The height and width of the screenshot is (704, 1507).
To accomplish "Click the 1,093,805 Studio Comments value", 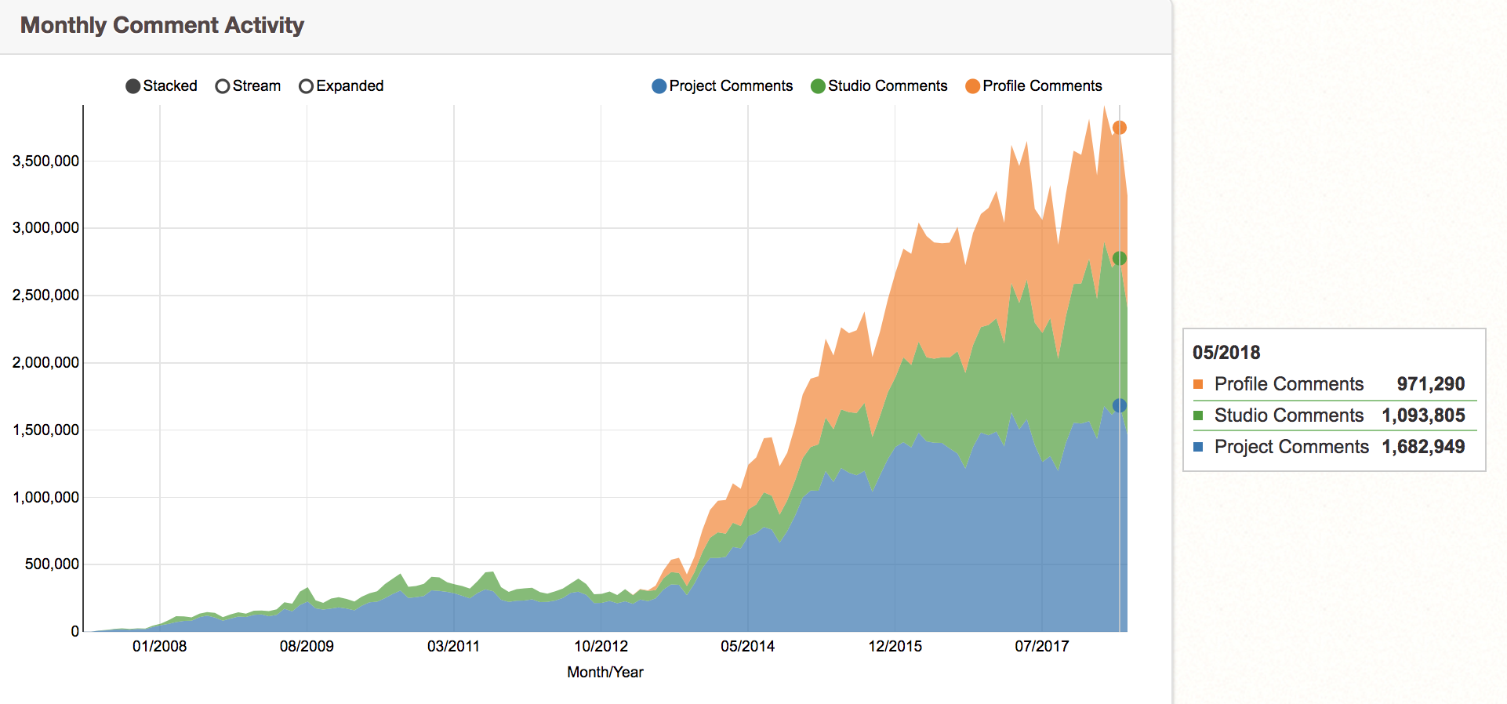I will click(1423, 416).
